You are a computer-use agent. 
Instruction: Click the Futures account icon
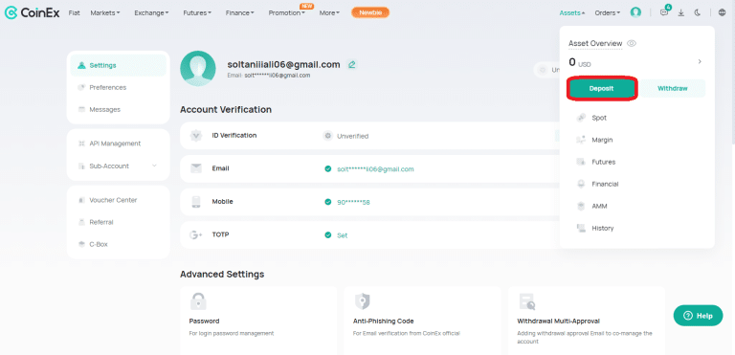(581, 162)
